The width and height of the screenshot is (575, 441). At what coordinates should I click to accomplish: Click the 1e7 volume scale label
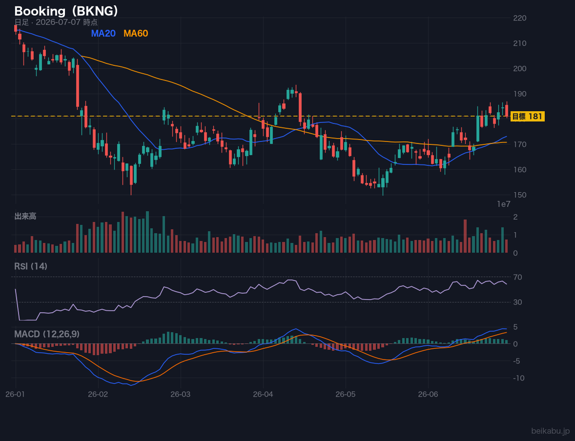tap(504, 204)
